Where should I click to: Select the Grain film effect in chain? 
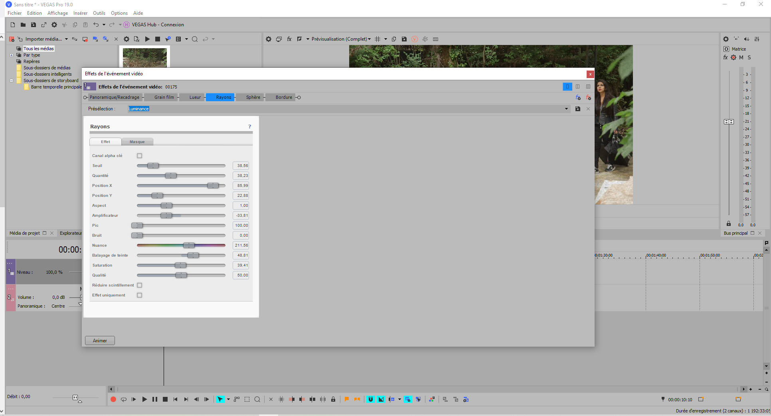(x=164, y=97)
